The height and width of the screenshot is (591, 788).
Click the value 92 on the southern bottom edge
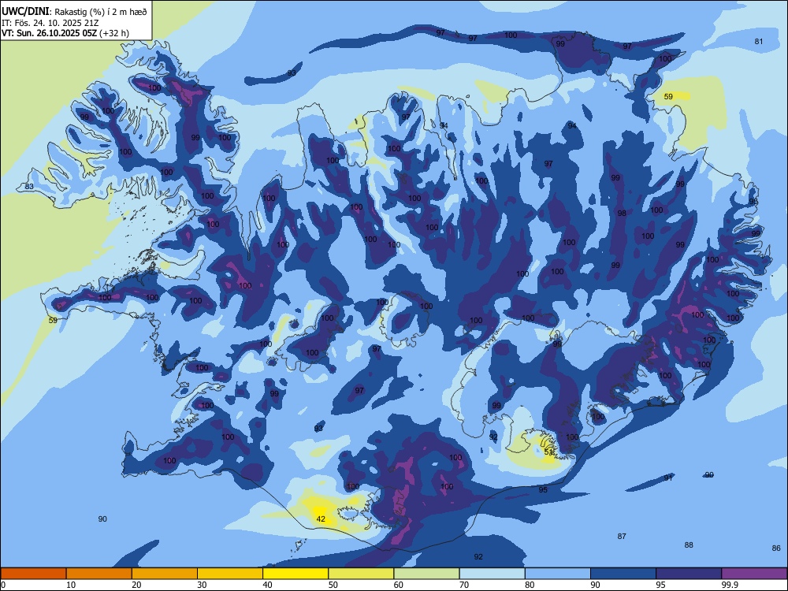[478, 556]
